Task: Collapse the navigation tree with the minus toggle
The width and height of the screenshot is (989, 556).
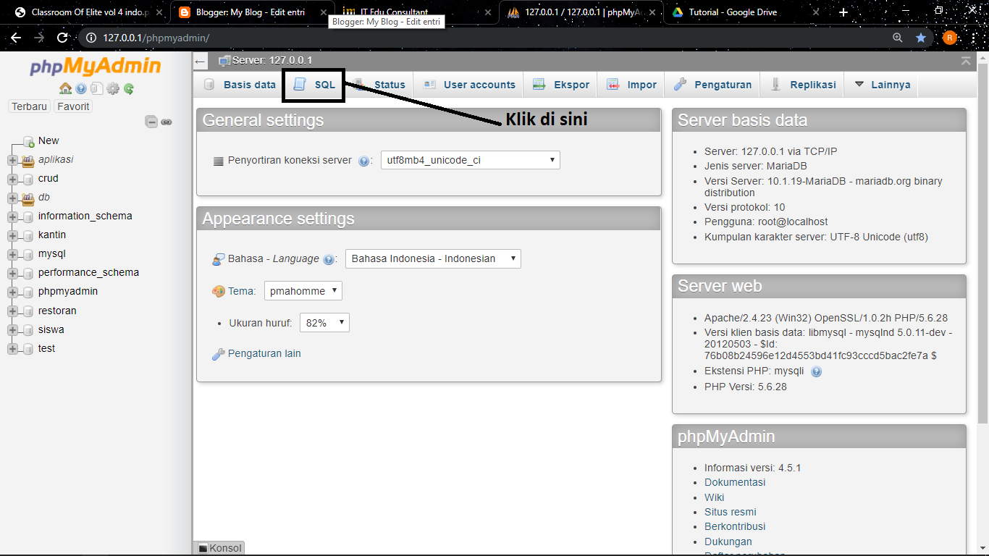Action: [x=151, y=122]
